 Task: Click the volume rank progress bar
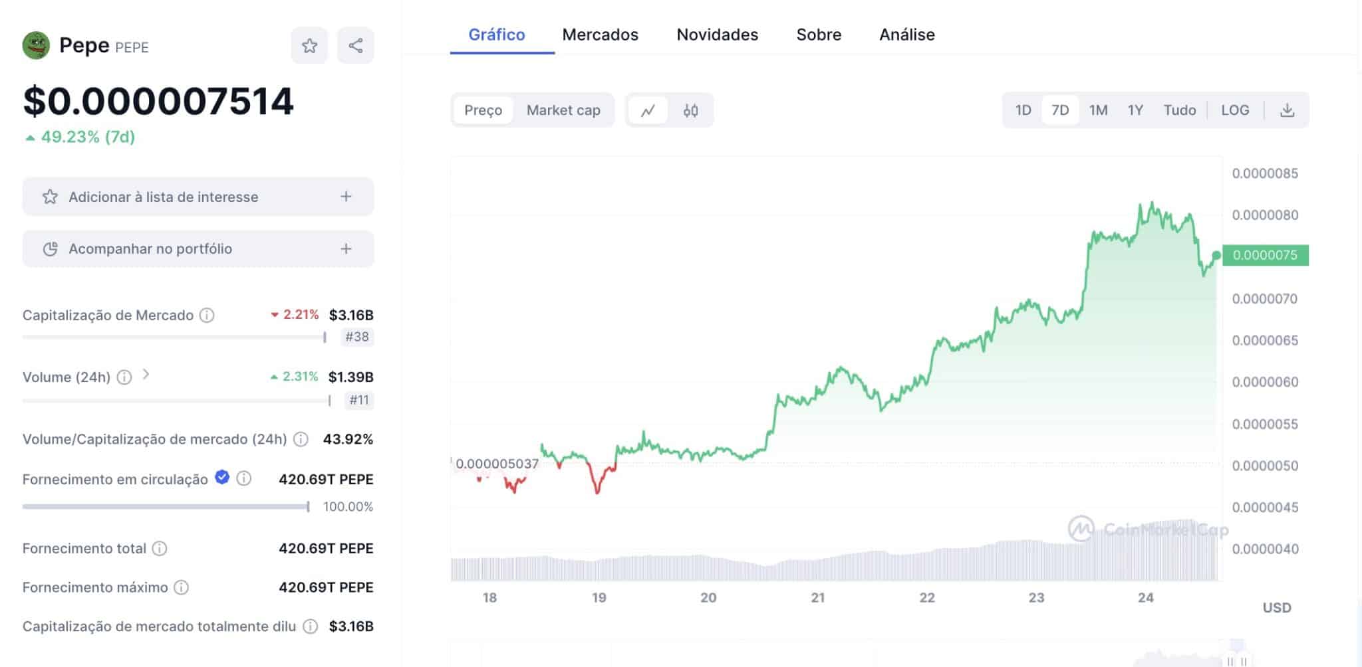[177, 401]
